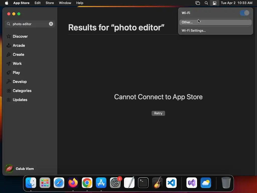Launch Google Chrome from the Dock
The image size is (257, 193).
[87, 183]
